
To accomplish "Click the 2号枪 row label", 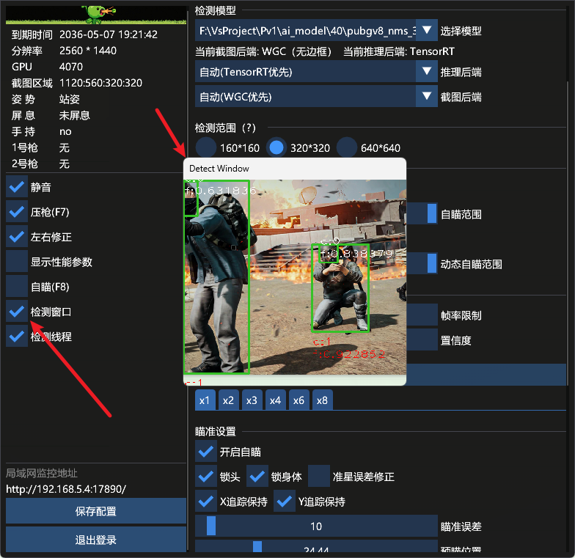I will (25, 164).
